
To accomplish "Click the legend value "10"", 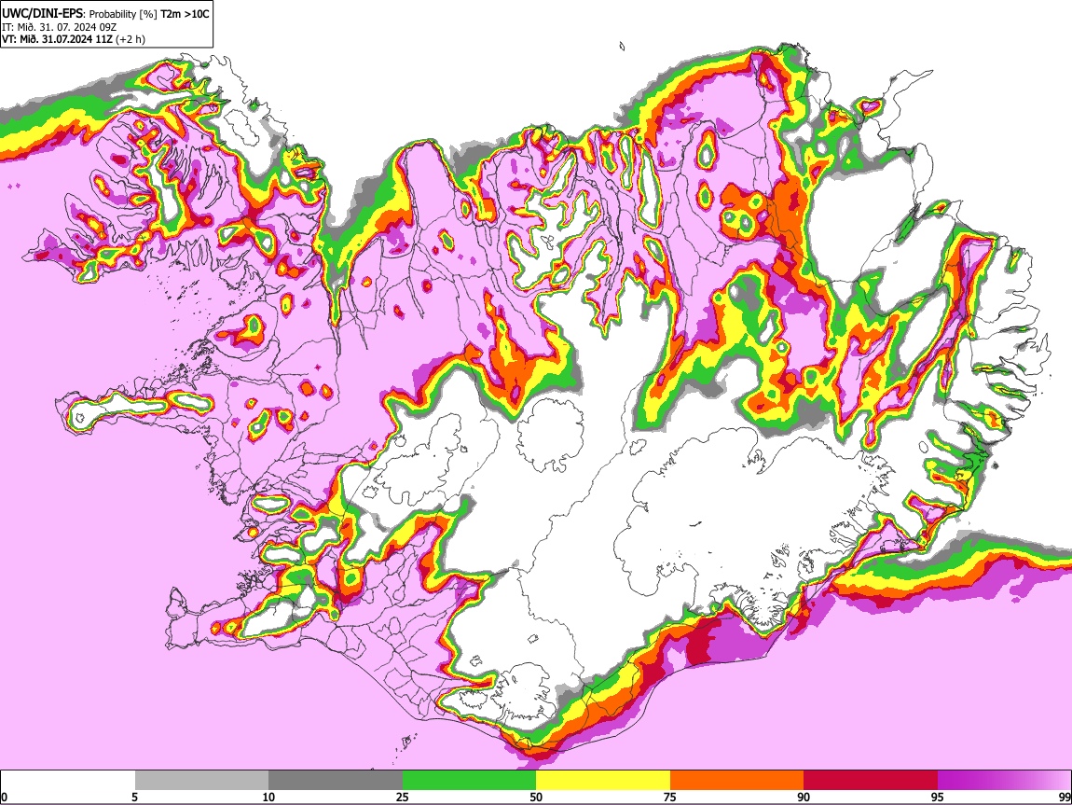I will 268,797.
